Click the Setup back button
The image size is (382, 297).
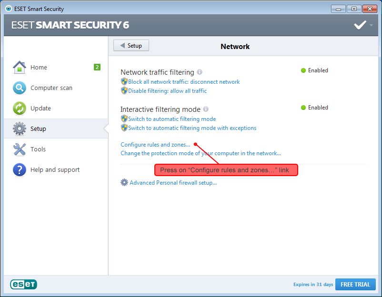(x=131, y=45)
